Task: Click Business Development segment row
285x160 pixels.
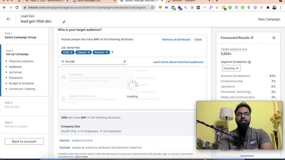Action: pyautogui.click(x=248, y=76)
